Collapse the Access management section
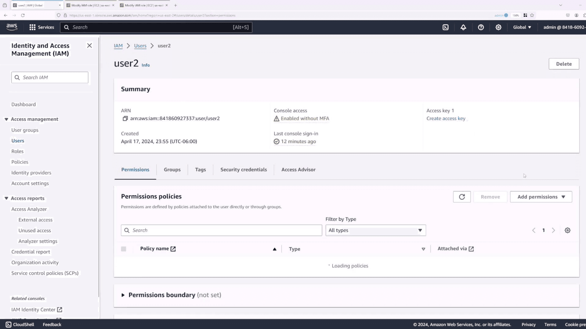Viewport: 586px width, 329px height. (6, 119)
